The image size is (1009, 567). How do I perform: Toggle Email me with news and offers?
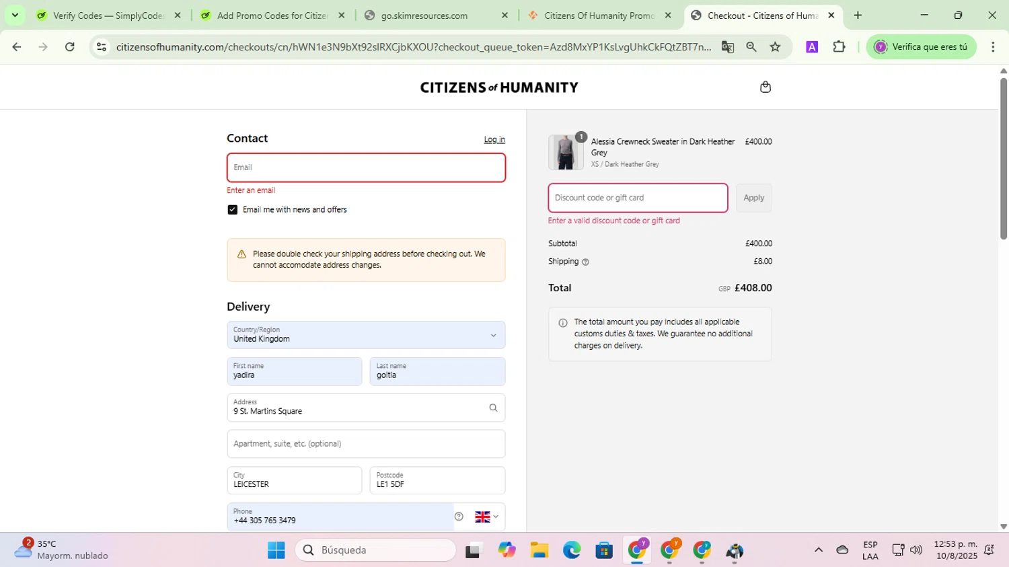click(x=233, y=210)
